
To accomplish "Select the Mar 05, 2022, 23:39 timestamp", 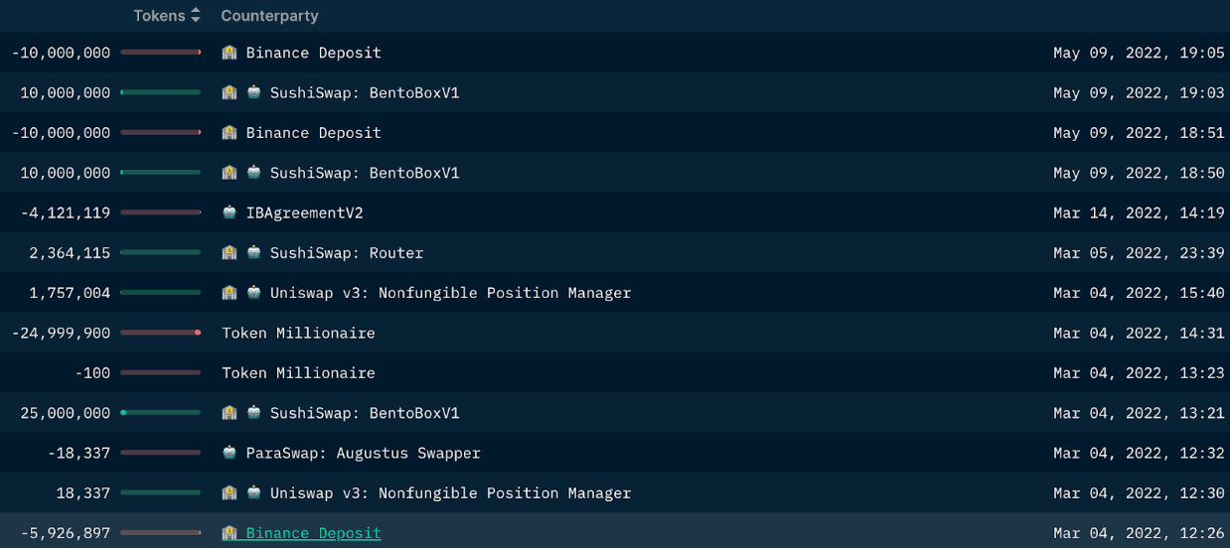I will (1139, 253).
